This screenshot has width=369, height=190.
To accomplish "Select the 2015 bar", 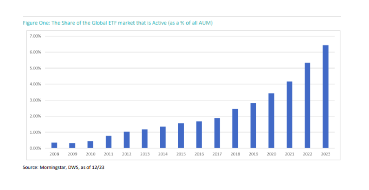I will point(181,136).
